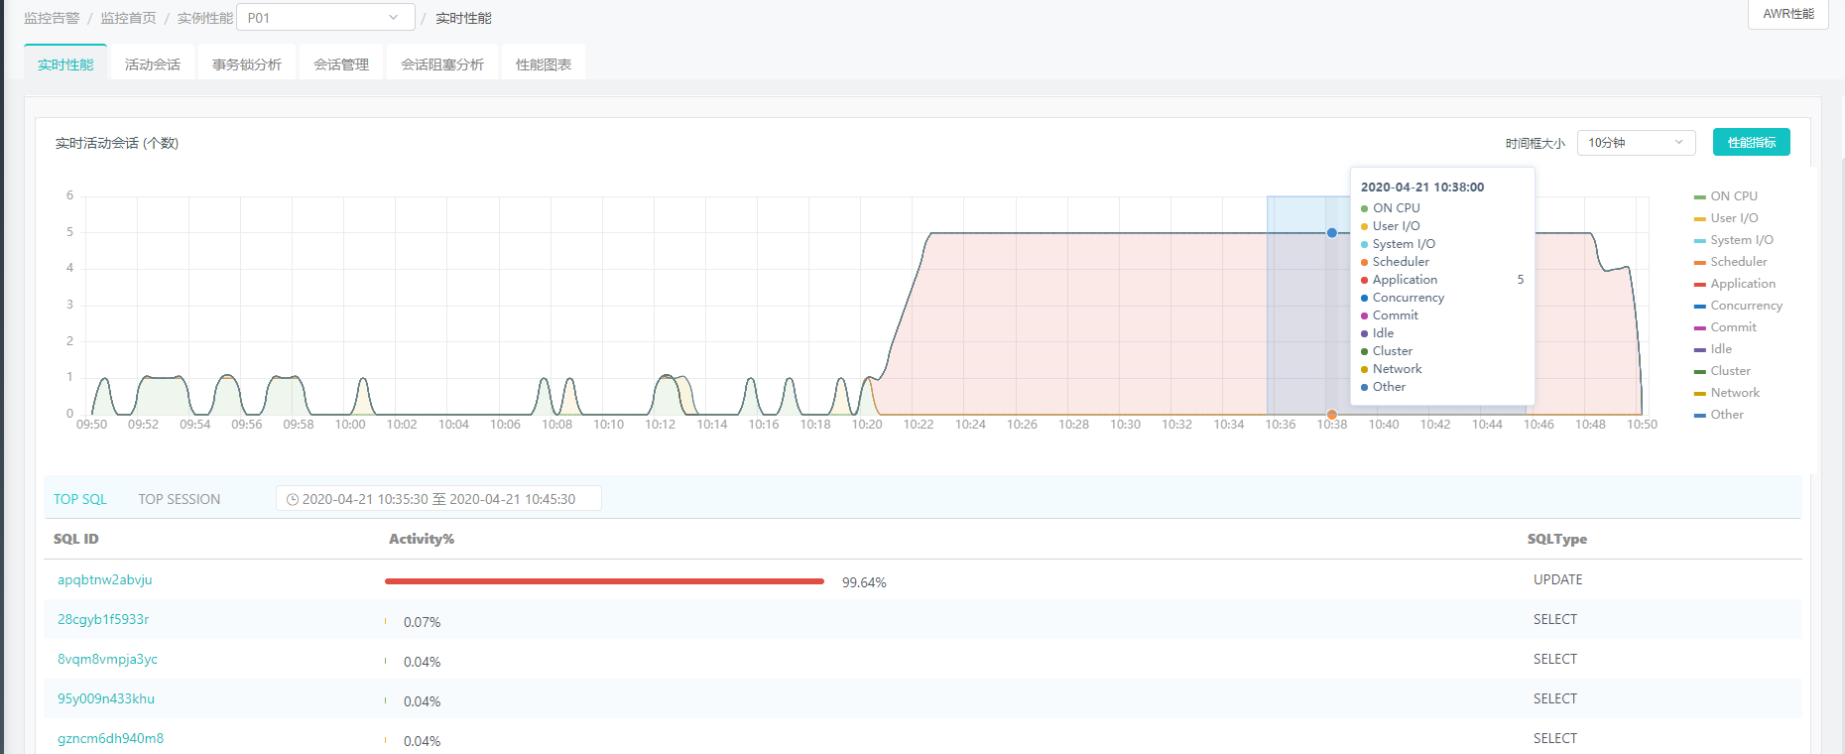This screenshot has height=754, width=1845.
Task: Click the 99.64% activity value
Action: click(864, 582)
